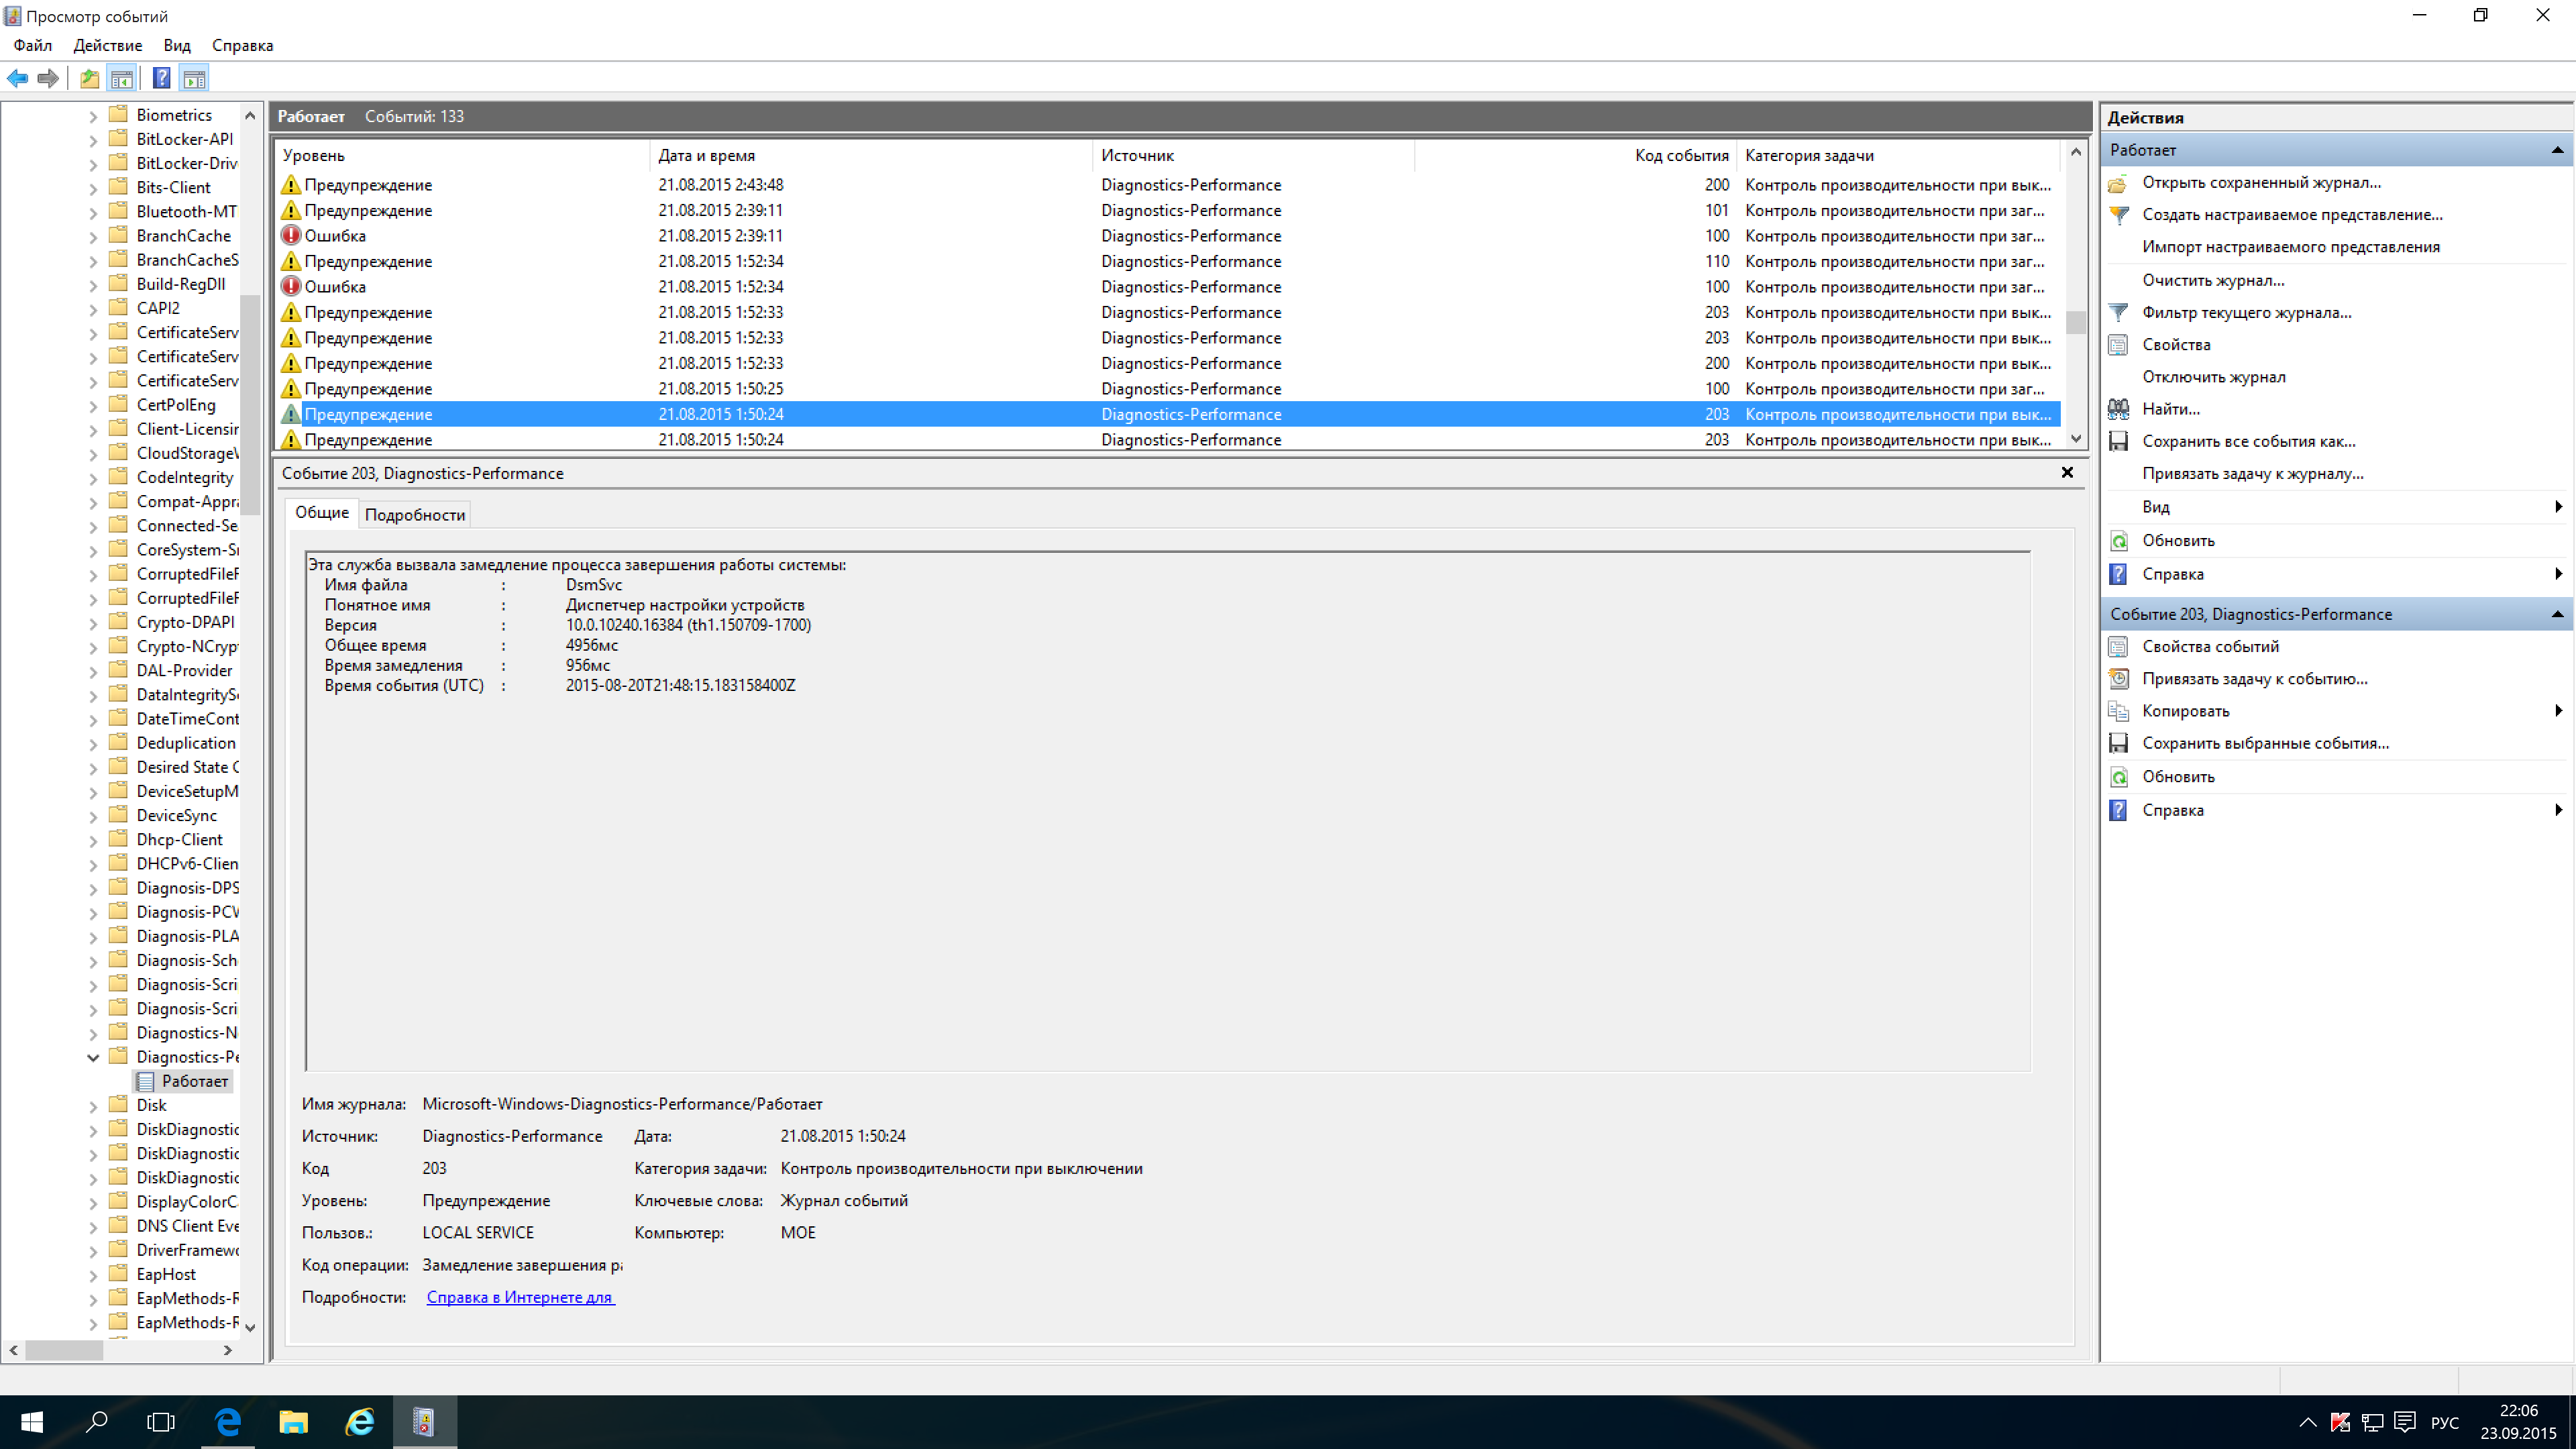The width and height of the screenshot is (2576, 1449).
Task: Open Справка в Интернете link
Action: pos(520,1297)
